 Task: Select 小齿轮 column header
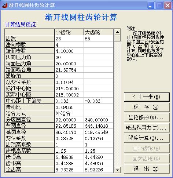point(69,32)
